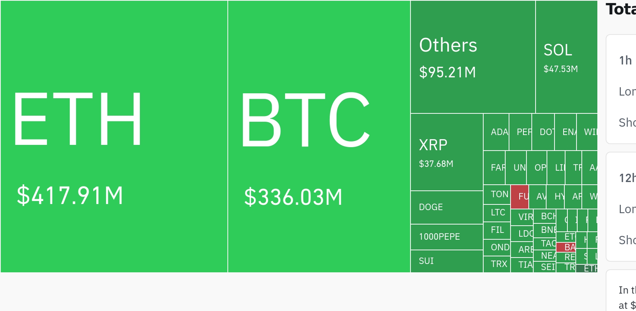Click the SUI heatmap block
The width and height of the screenshot is (636, 311).
point(447,261)
